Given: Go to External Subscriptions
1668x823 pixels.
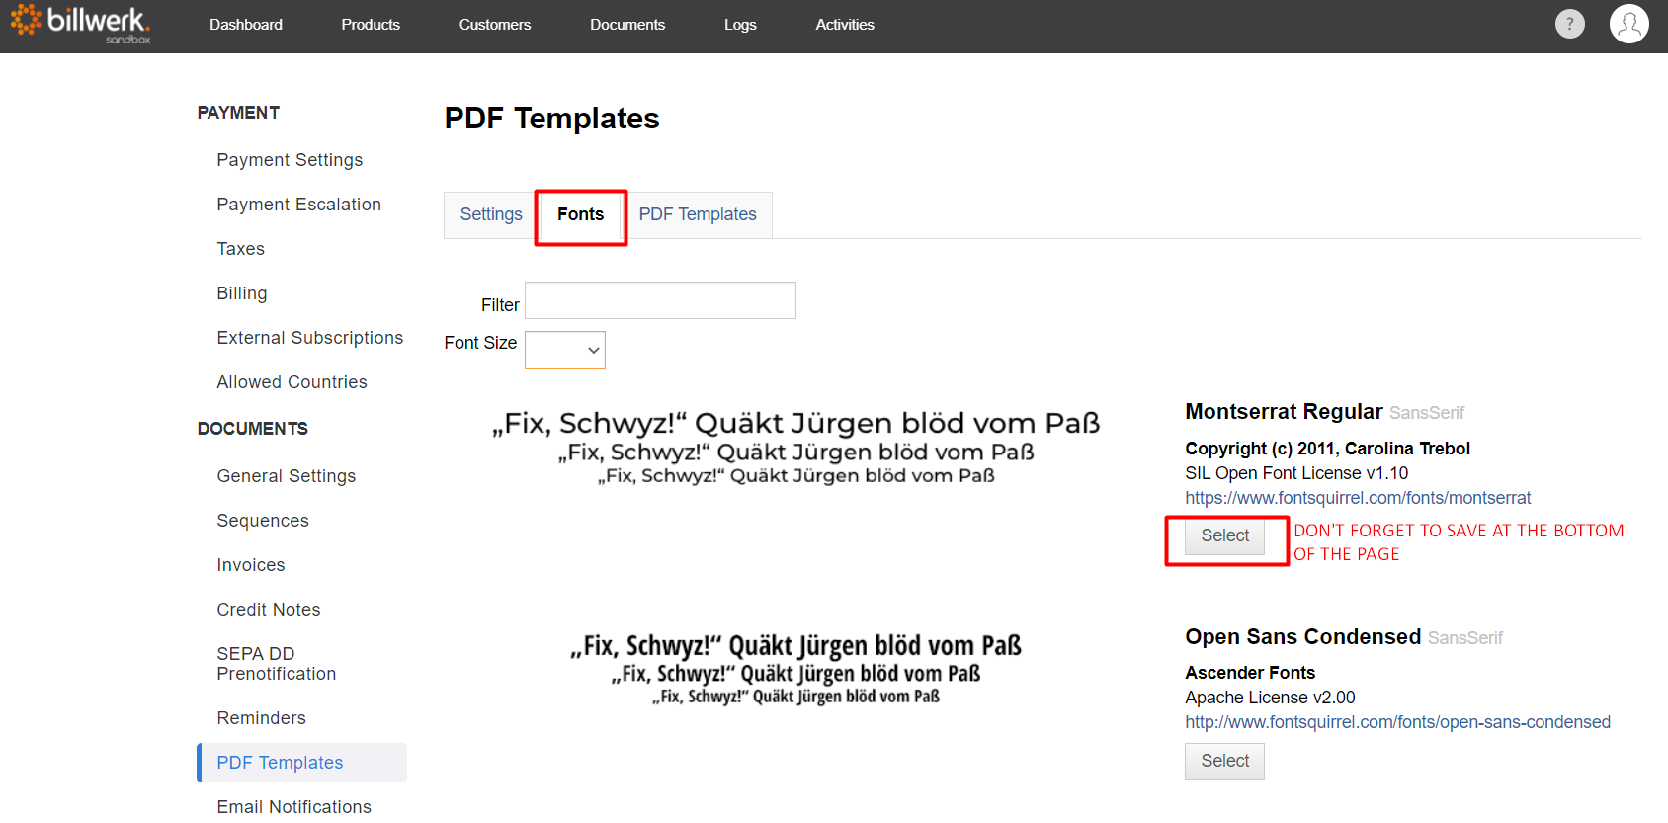Looking at the screenshot, I should point(309,338).
